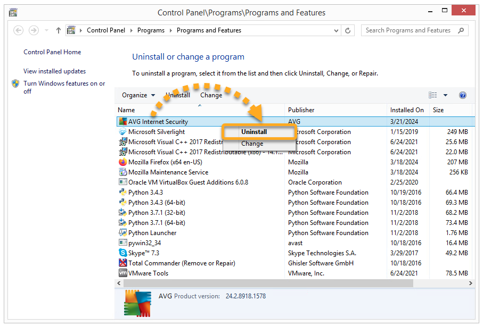483x326 pixels.
Task: Choose Change from the context menu
Action: click(252, 144)
